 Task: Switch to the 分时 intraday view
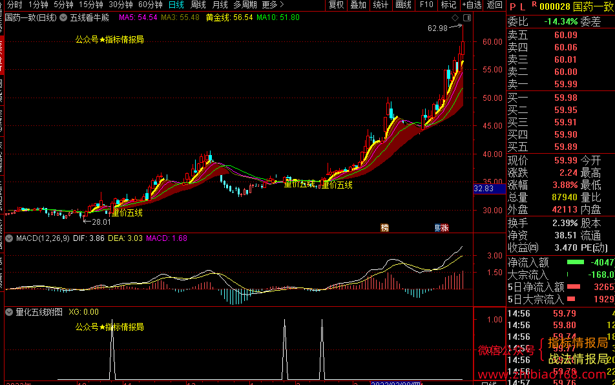[x=14, y=5]
